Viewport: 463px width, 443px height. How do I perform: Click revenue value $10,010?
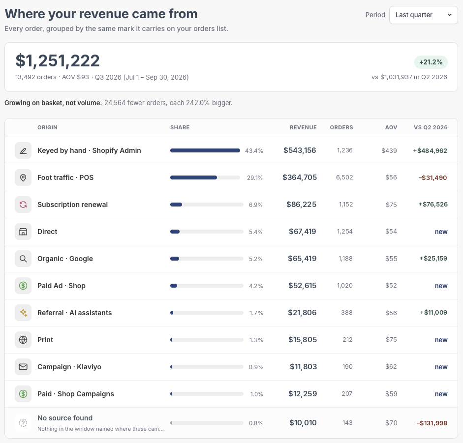[x=303, y=423]
